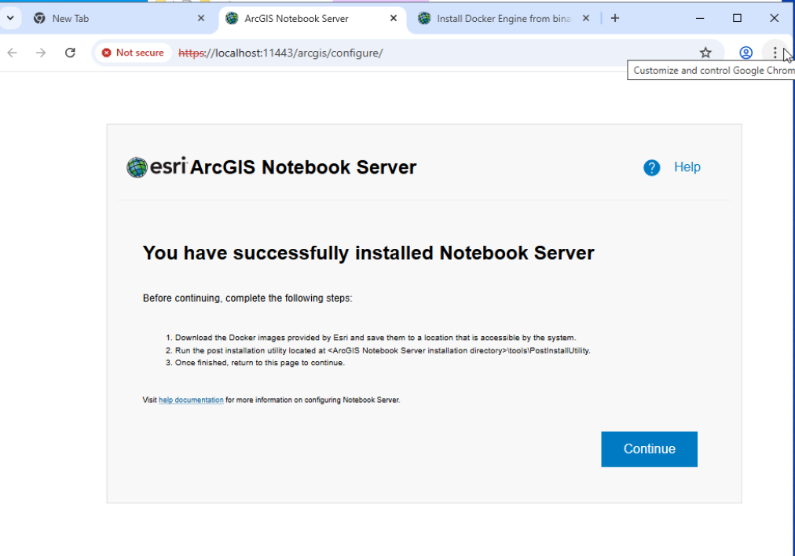Open the Chrome three-dot customize menu
This screenshot has height=556, width=795.
(x=775, y=53)
